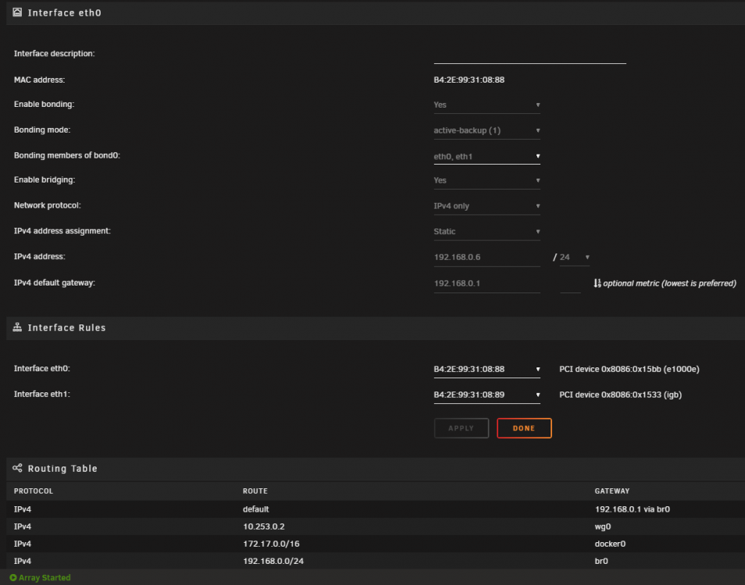Click the '10.253.0.2' route cell
The width and height of the screenshot is (745, 585).
coord(264,526)
